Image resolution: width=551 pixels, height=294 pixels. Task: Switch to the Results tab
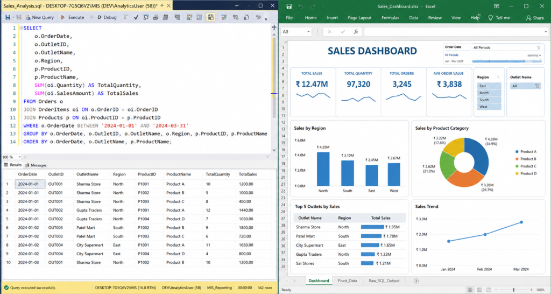[13, 165]
